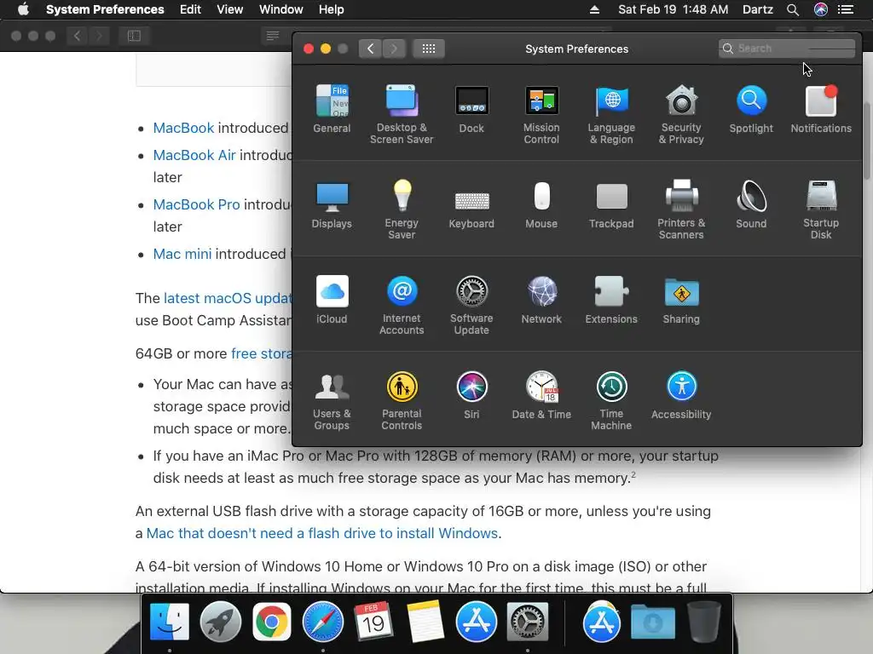
Task: Open Launchpad from the Dock
Action: (221, 622)
